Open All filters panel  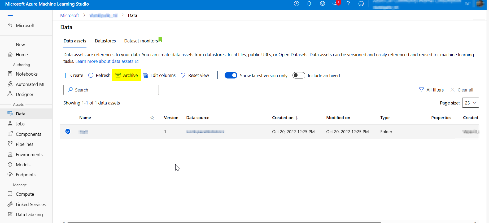(x=431, y=90)
